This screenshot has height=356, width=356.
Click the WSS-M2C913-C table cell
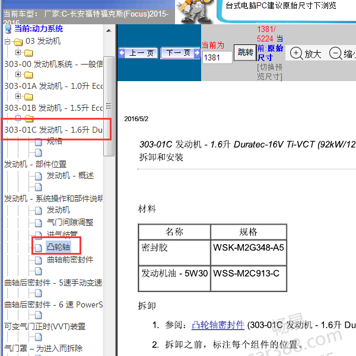point(249,278)
